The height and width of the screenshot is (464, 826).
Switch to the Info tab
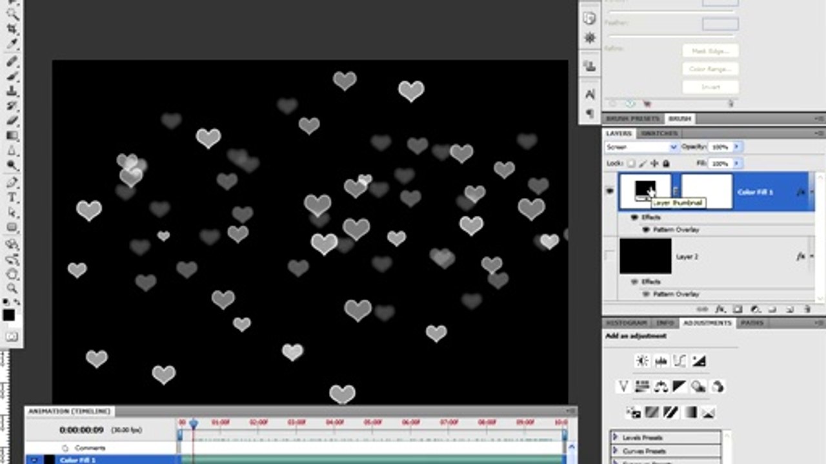coord(665,322)
